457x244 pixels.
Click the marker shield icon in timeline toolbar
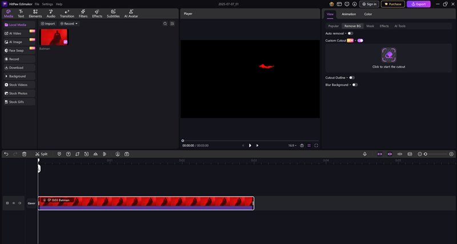click(x=59, y=154)
